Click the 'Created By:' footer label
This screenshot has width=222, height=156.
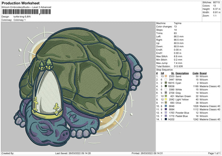[8, 153]
